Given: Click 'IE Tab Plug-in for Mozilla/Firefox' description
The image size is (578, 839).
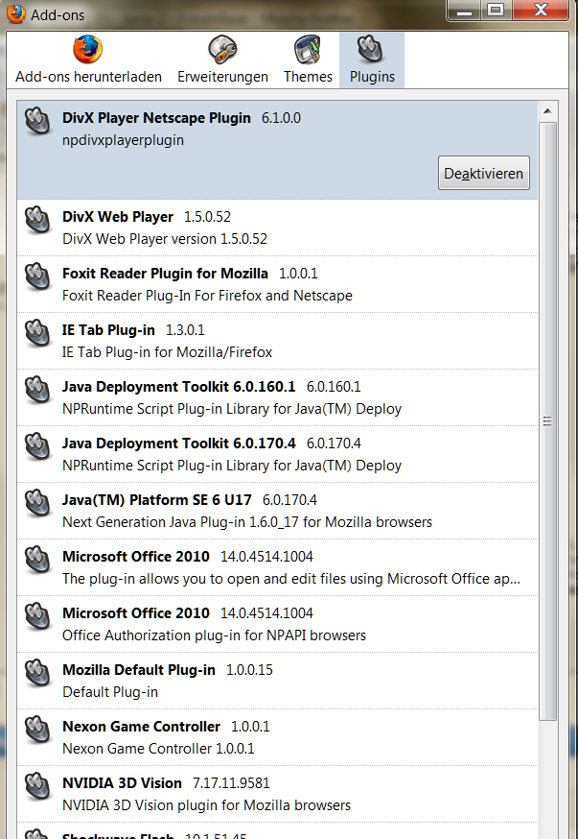Looking at the screenshot, I should 167,352.
